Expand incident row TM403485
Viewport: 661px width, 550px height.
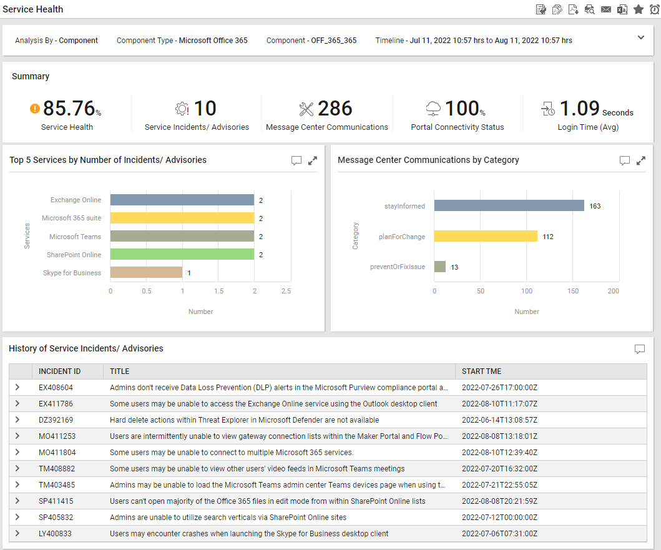click(17, 484)
